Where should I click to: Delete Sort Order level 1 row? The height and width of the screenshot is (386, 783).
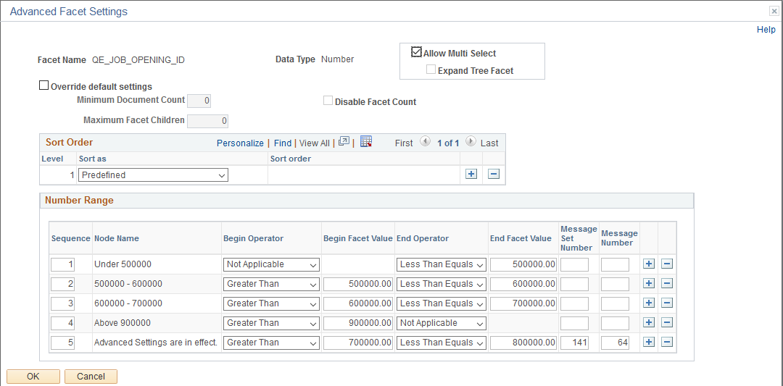click(x=494, y=175)
